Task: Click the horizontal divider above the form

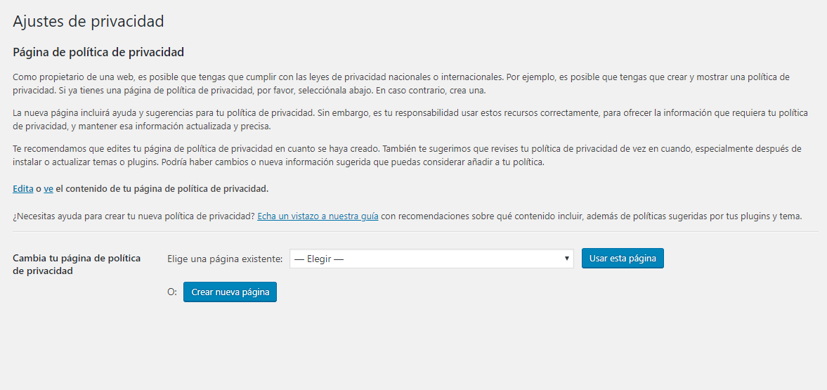Action: 415,232
